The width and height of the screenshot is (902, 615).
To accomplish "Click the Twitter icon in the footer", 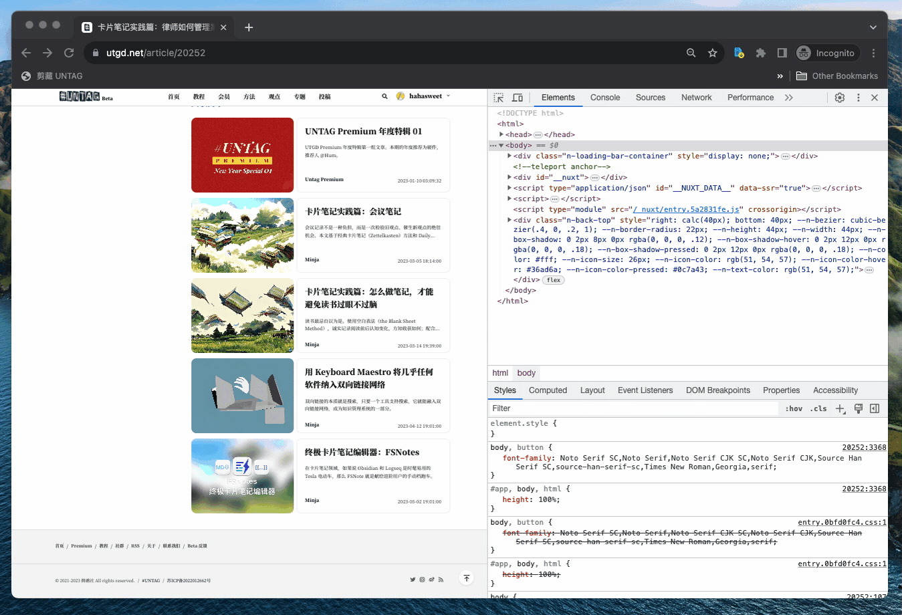I will [x=413, y=580].
